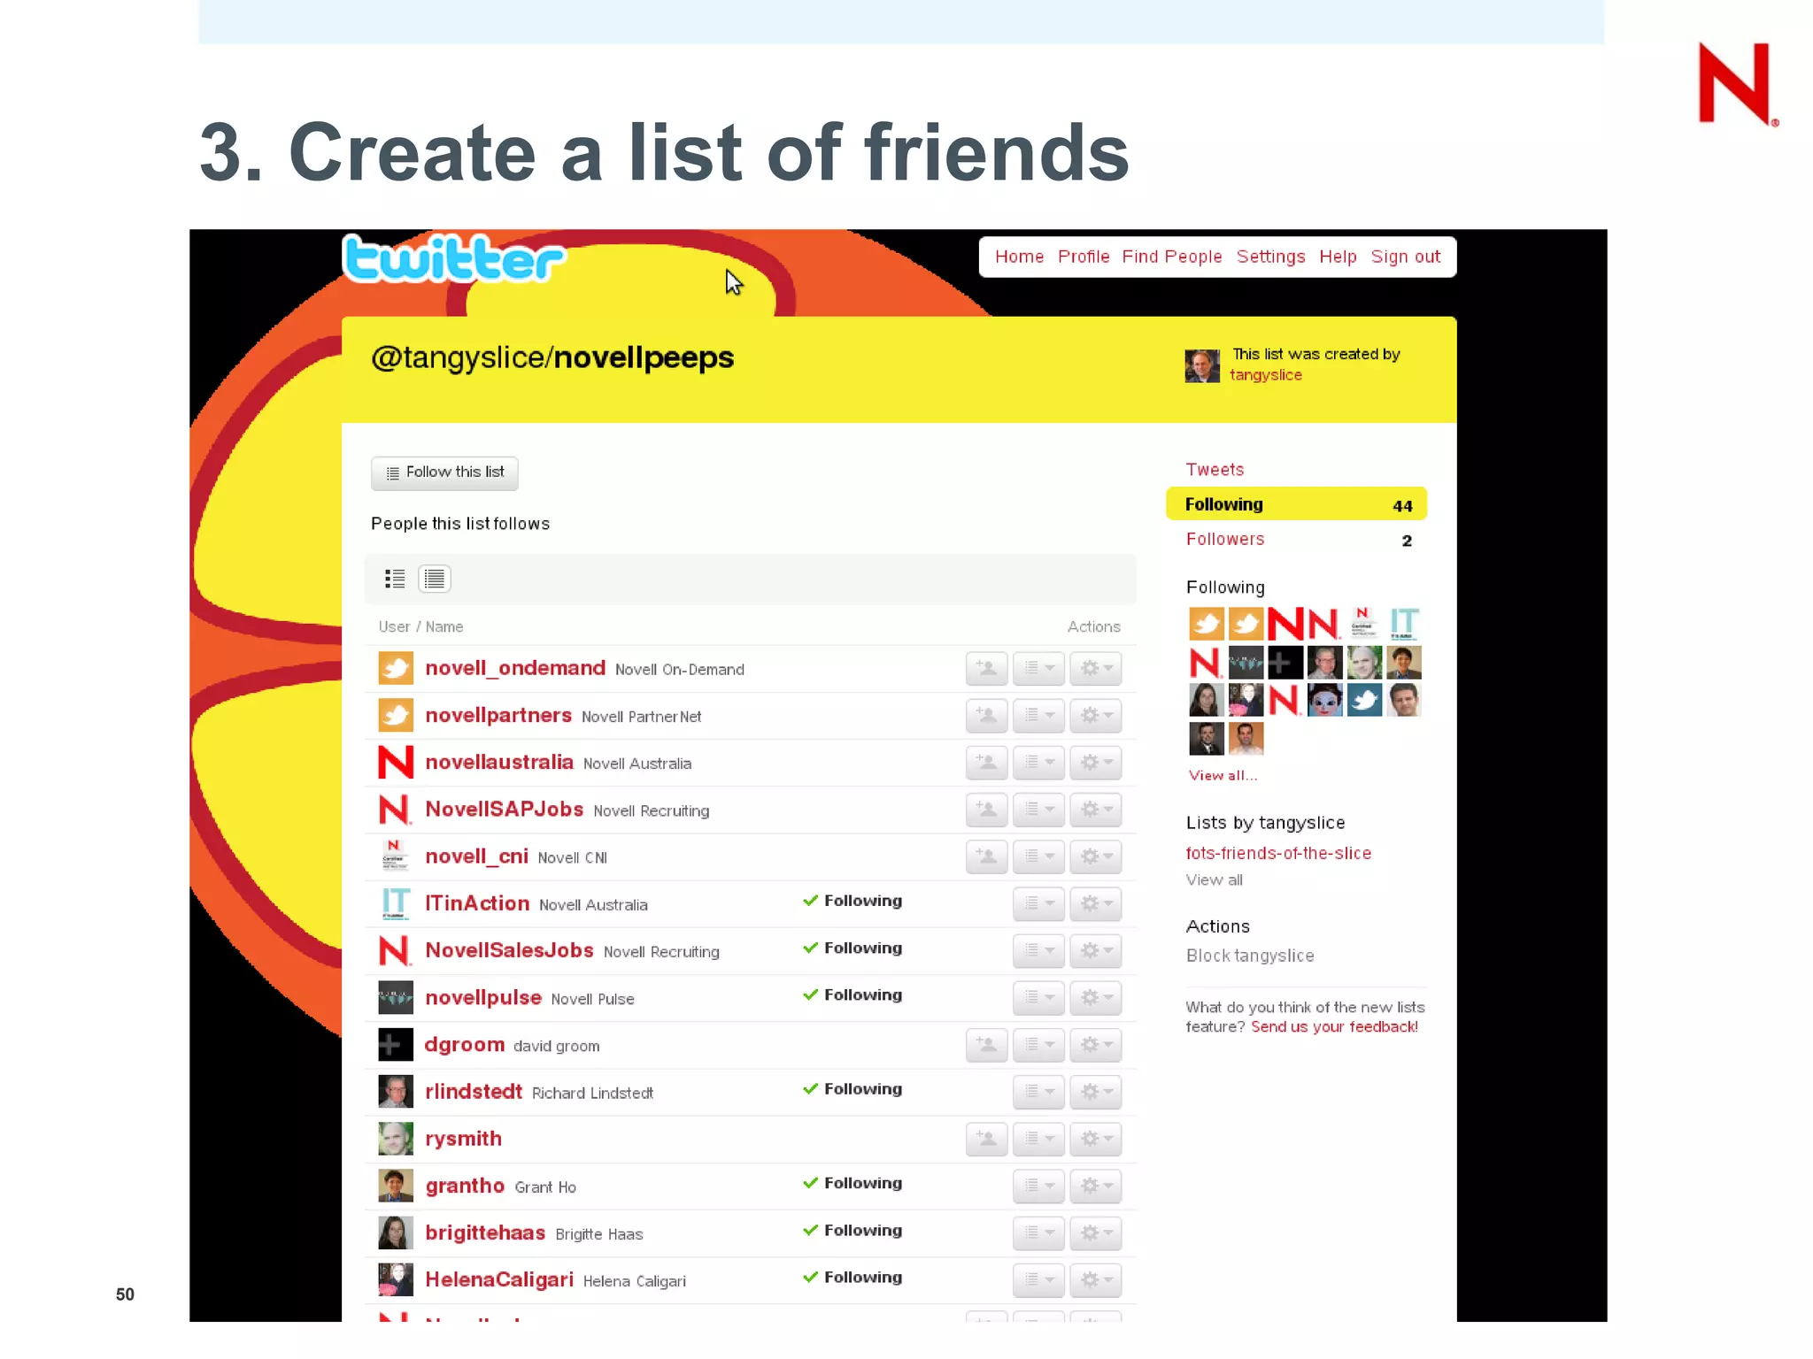Viewport: 1813px width, 1359px height.
Task: Open ITinAction avatar in the user list
Action: point(396,903)
